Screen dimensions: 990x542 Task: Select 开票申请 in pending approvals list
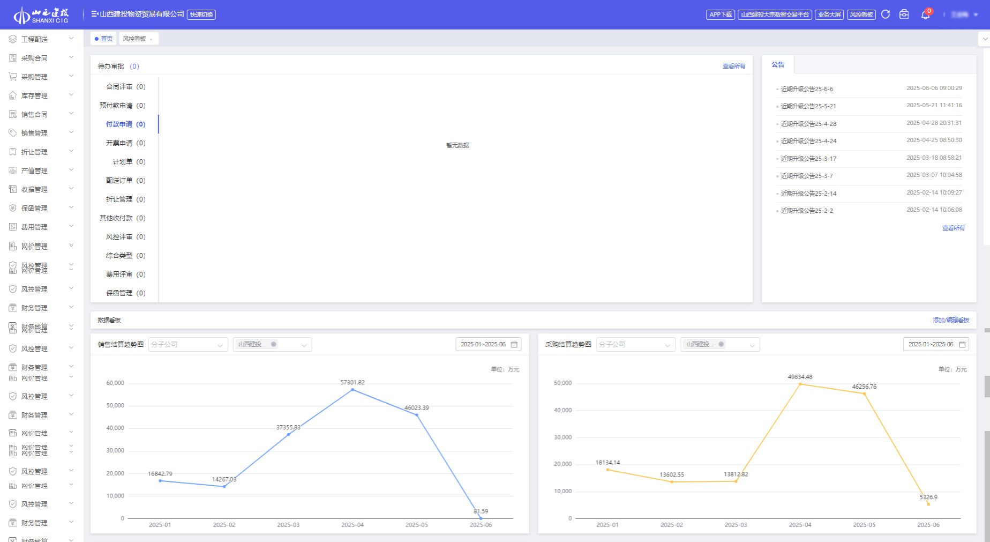point(125,143)
